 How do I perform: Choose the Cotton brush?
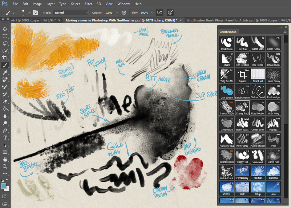(x=227, y=189)
